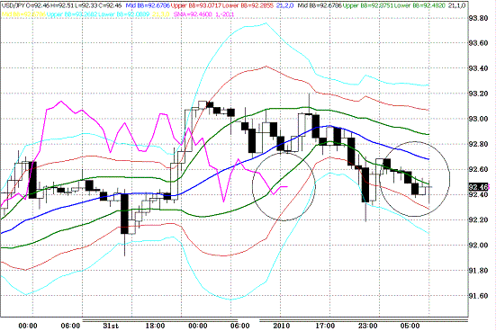Image resolution: width=496 pixels, height=331 pixels.
Task: Click the green Upper BB=92.8751 legend entry
Action: [368, 5]
